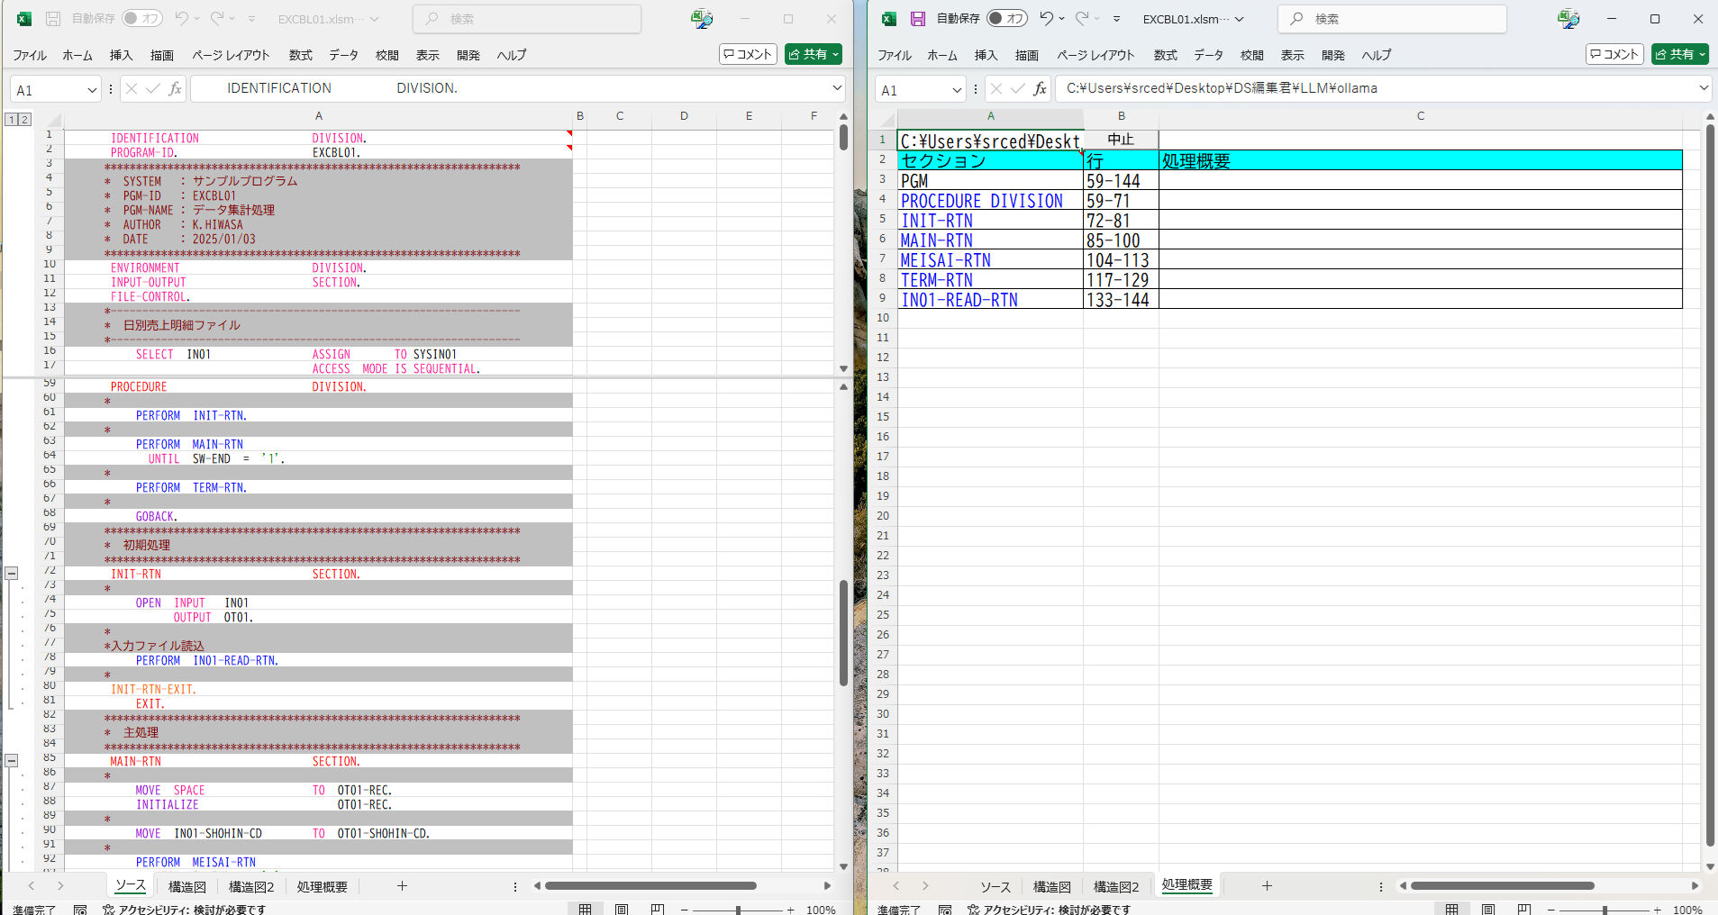
Task: Click Undo icon in right Excel window
Action: (x=1046, y=18)
